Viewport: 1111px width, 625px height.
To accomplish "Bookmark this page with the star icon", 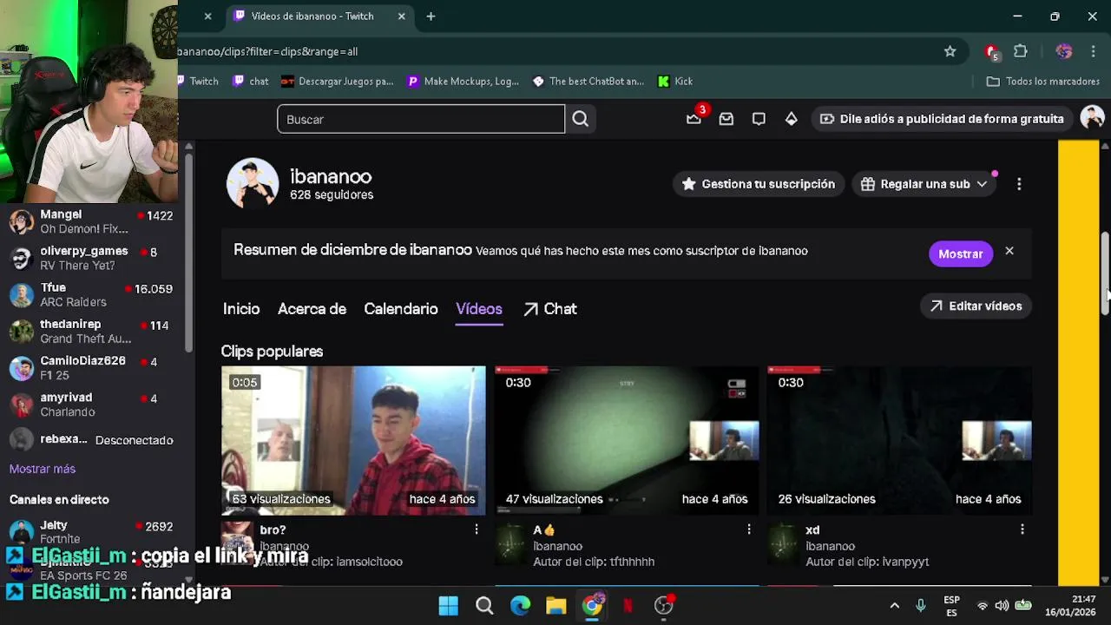I will tap(950, 51).
